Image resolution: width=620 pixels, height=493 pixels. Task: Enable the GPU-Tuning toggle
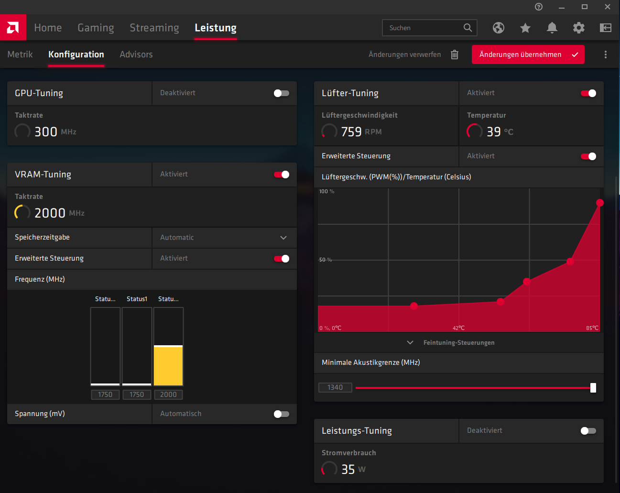point(282,93)
